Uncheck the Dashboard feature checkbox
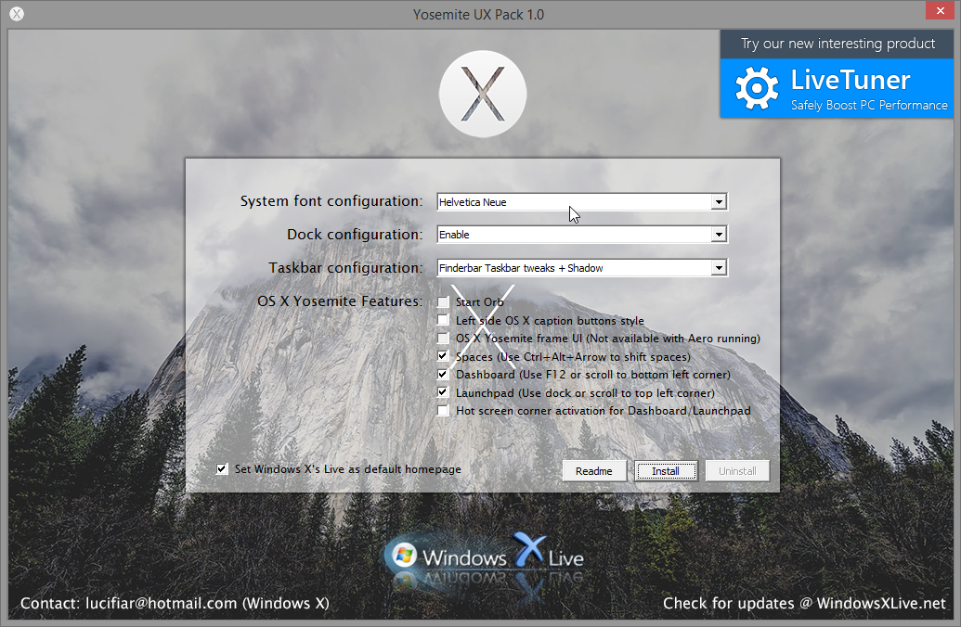This screenshot has width=961, height=627. (x=443, y=374)
